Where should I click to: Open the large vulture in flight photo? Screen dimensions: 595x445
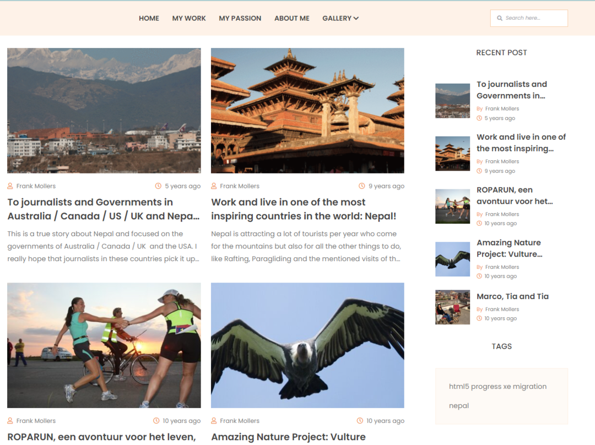click(x=307, y=345)
